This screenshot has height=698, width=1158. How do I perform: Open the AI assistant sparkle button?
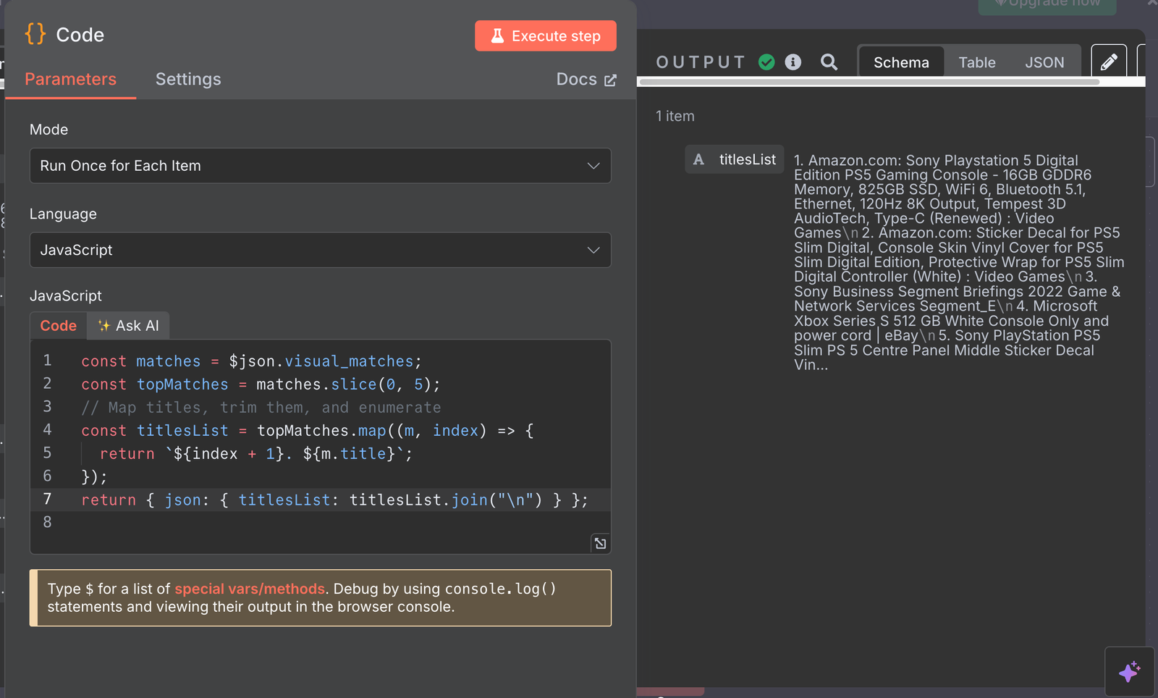1128,671
